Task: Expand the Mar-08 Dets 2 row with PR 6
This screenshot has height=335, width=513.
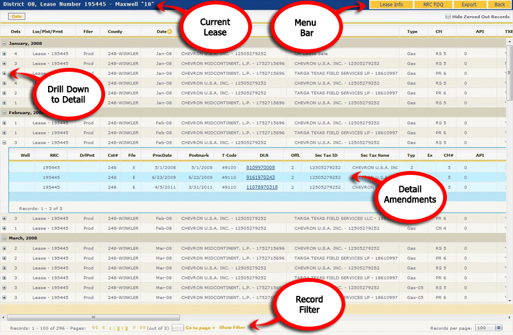Action: click(x=4, y=258)
